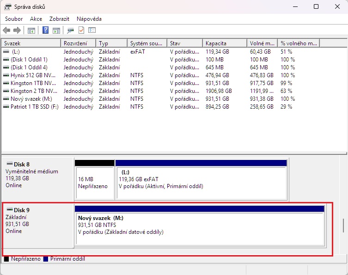The width and height of the screenshot is (348, 275).
Task: Click the list settings toolbar icon
Action: (92, 30)
